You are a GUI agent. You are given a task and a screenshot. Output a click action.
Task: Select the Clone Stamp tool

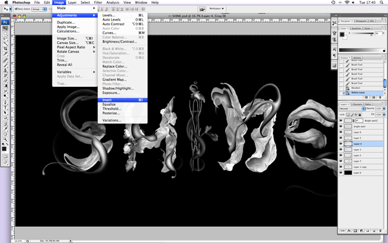(x=5, y=71)
